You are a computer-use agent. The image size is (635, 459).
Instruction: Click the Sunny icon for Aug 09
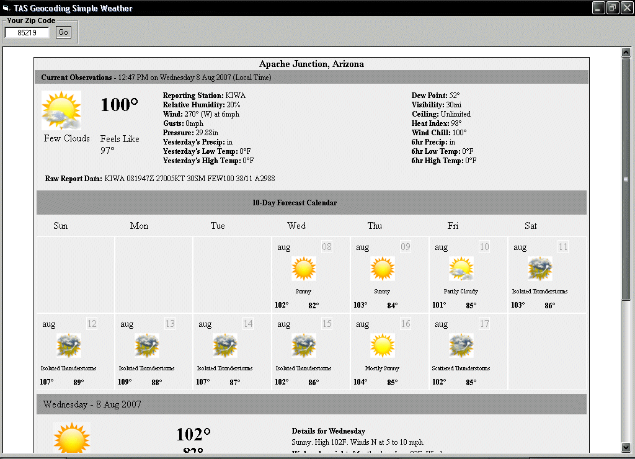pyautogui.click(x=383, y=269)
